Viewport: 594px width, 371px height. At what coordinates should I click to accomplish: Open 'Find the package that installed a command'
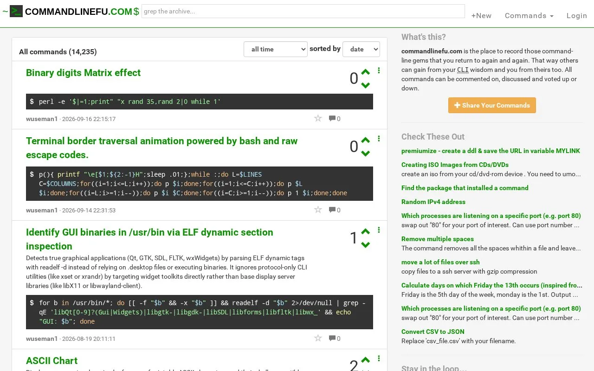465,188
